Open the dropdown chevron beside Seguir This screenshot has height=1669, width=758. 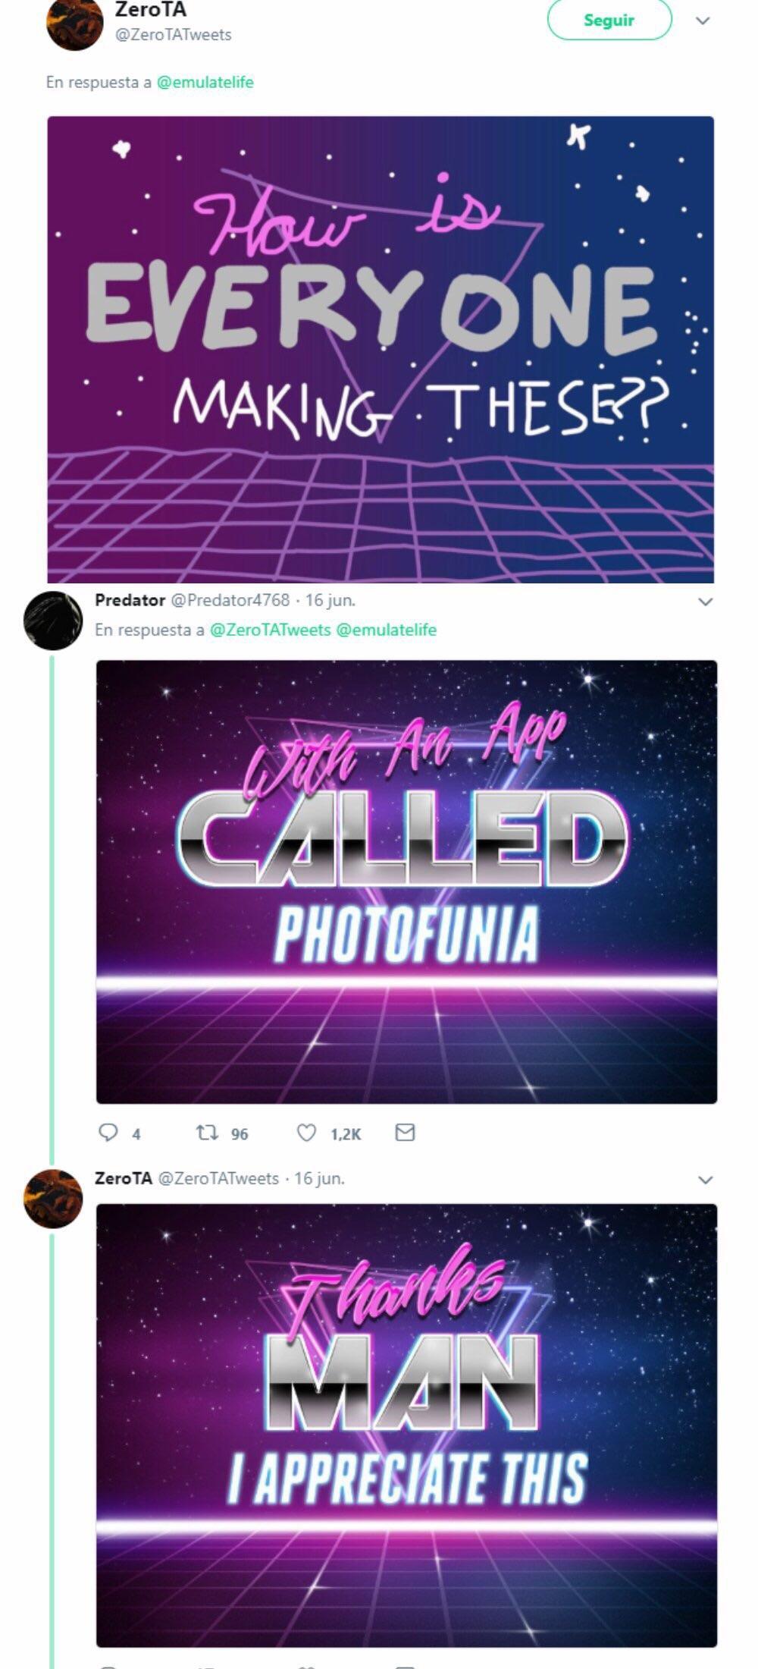[x=703, y=20]
